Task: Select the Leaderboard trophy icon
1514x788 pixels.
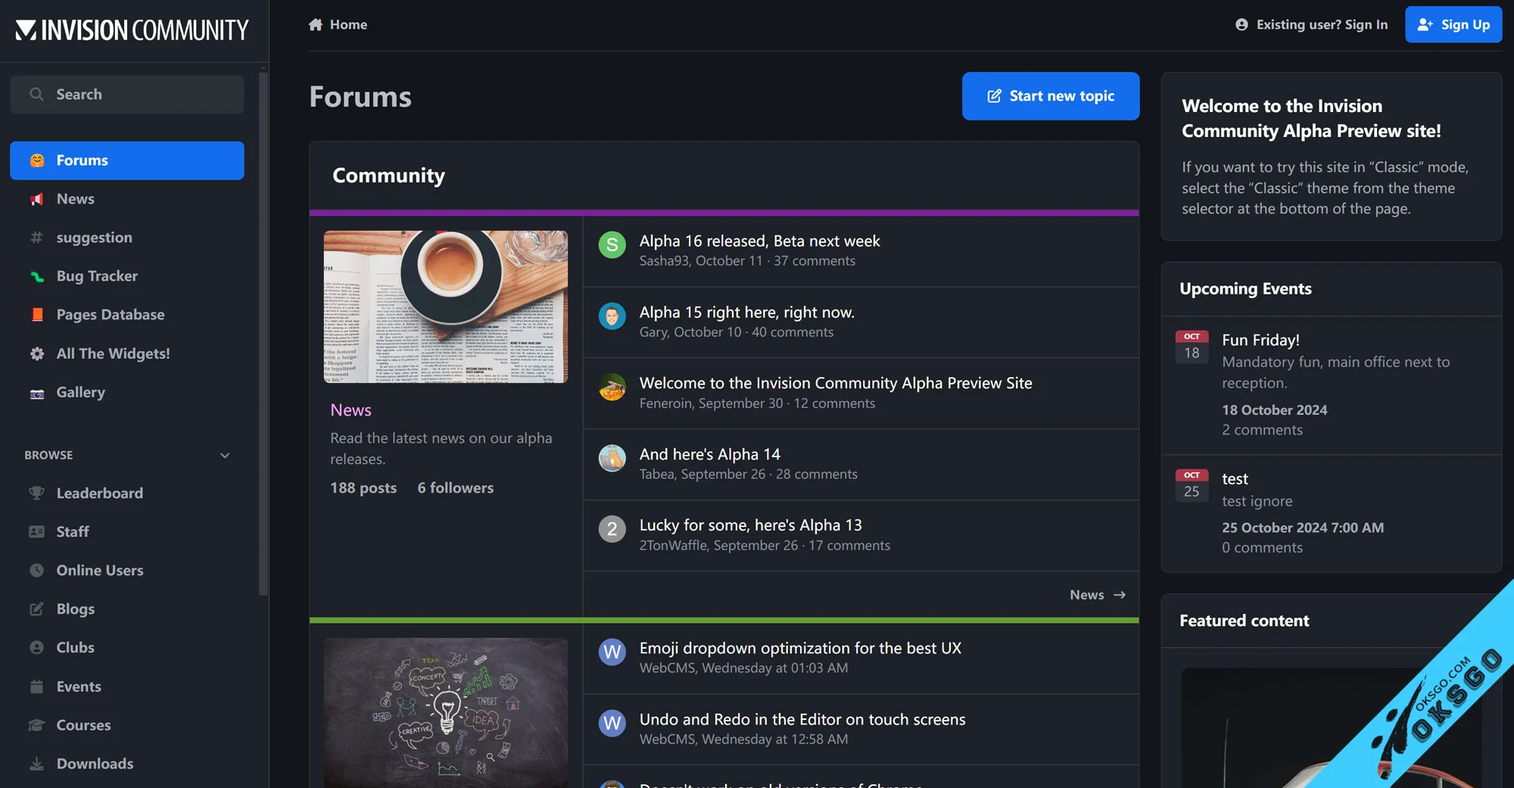Action: pos(36,494)
